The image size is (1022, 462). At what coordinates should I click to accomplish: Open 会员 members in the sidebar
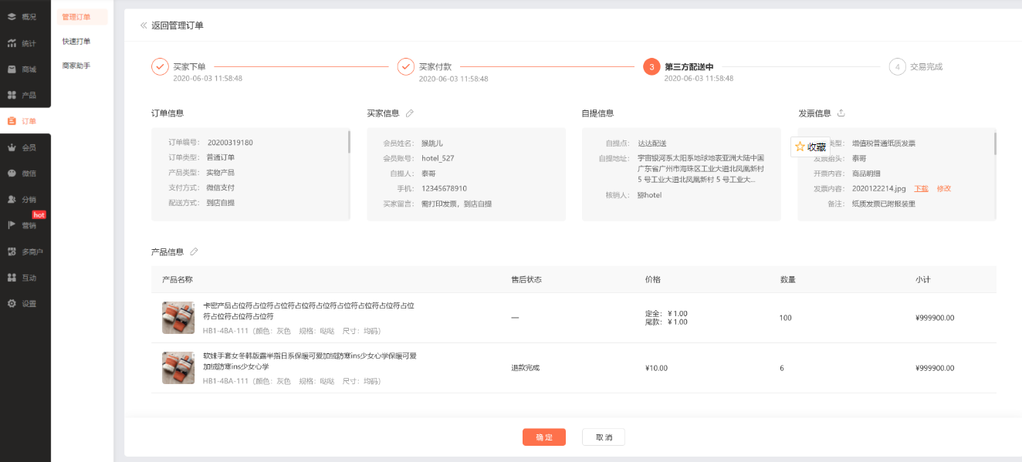coord(25,147)
